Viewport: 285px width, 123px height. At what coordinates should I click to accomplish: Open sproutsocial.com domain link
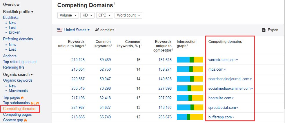(x=222, y=108)
